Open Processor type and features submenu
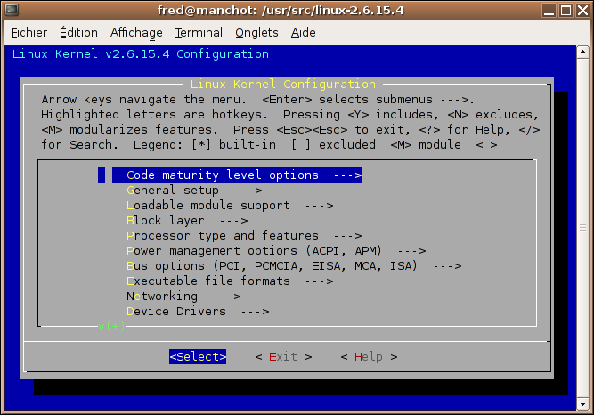The height and width of the screenshot is (415, 594). pos(244,236)
